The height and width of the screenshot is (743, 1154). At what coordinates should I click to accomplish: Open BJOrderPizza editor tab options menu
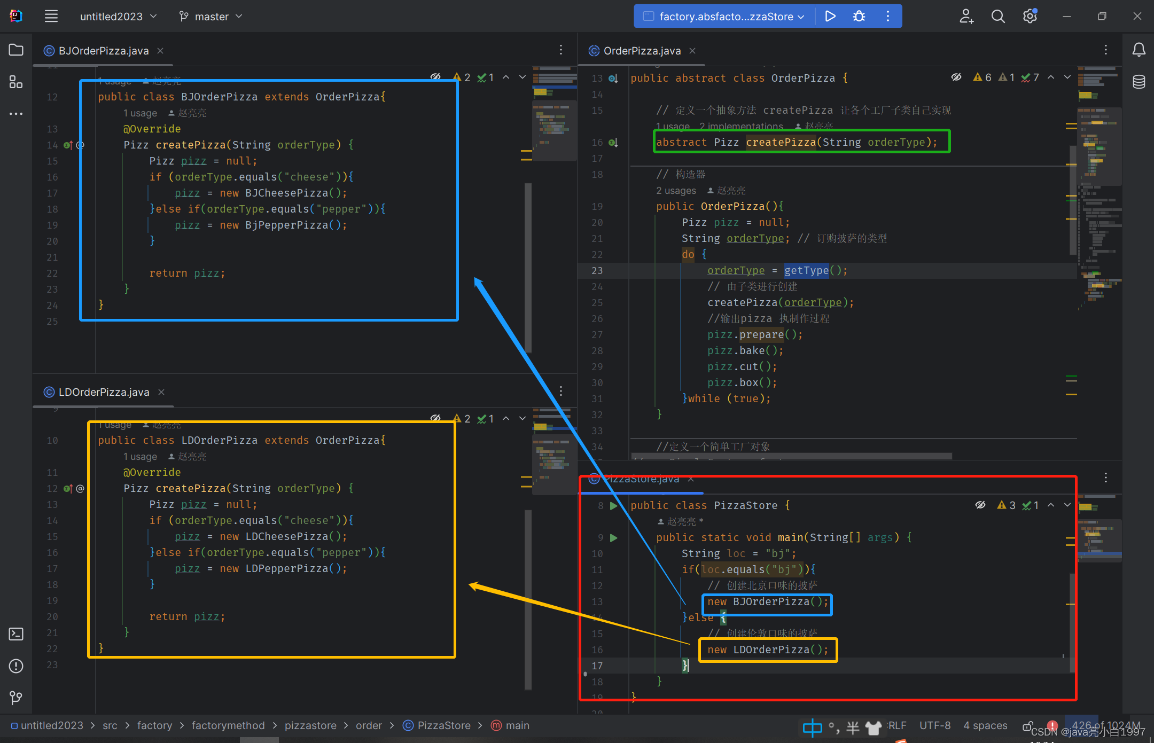(561, 50)
